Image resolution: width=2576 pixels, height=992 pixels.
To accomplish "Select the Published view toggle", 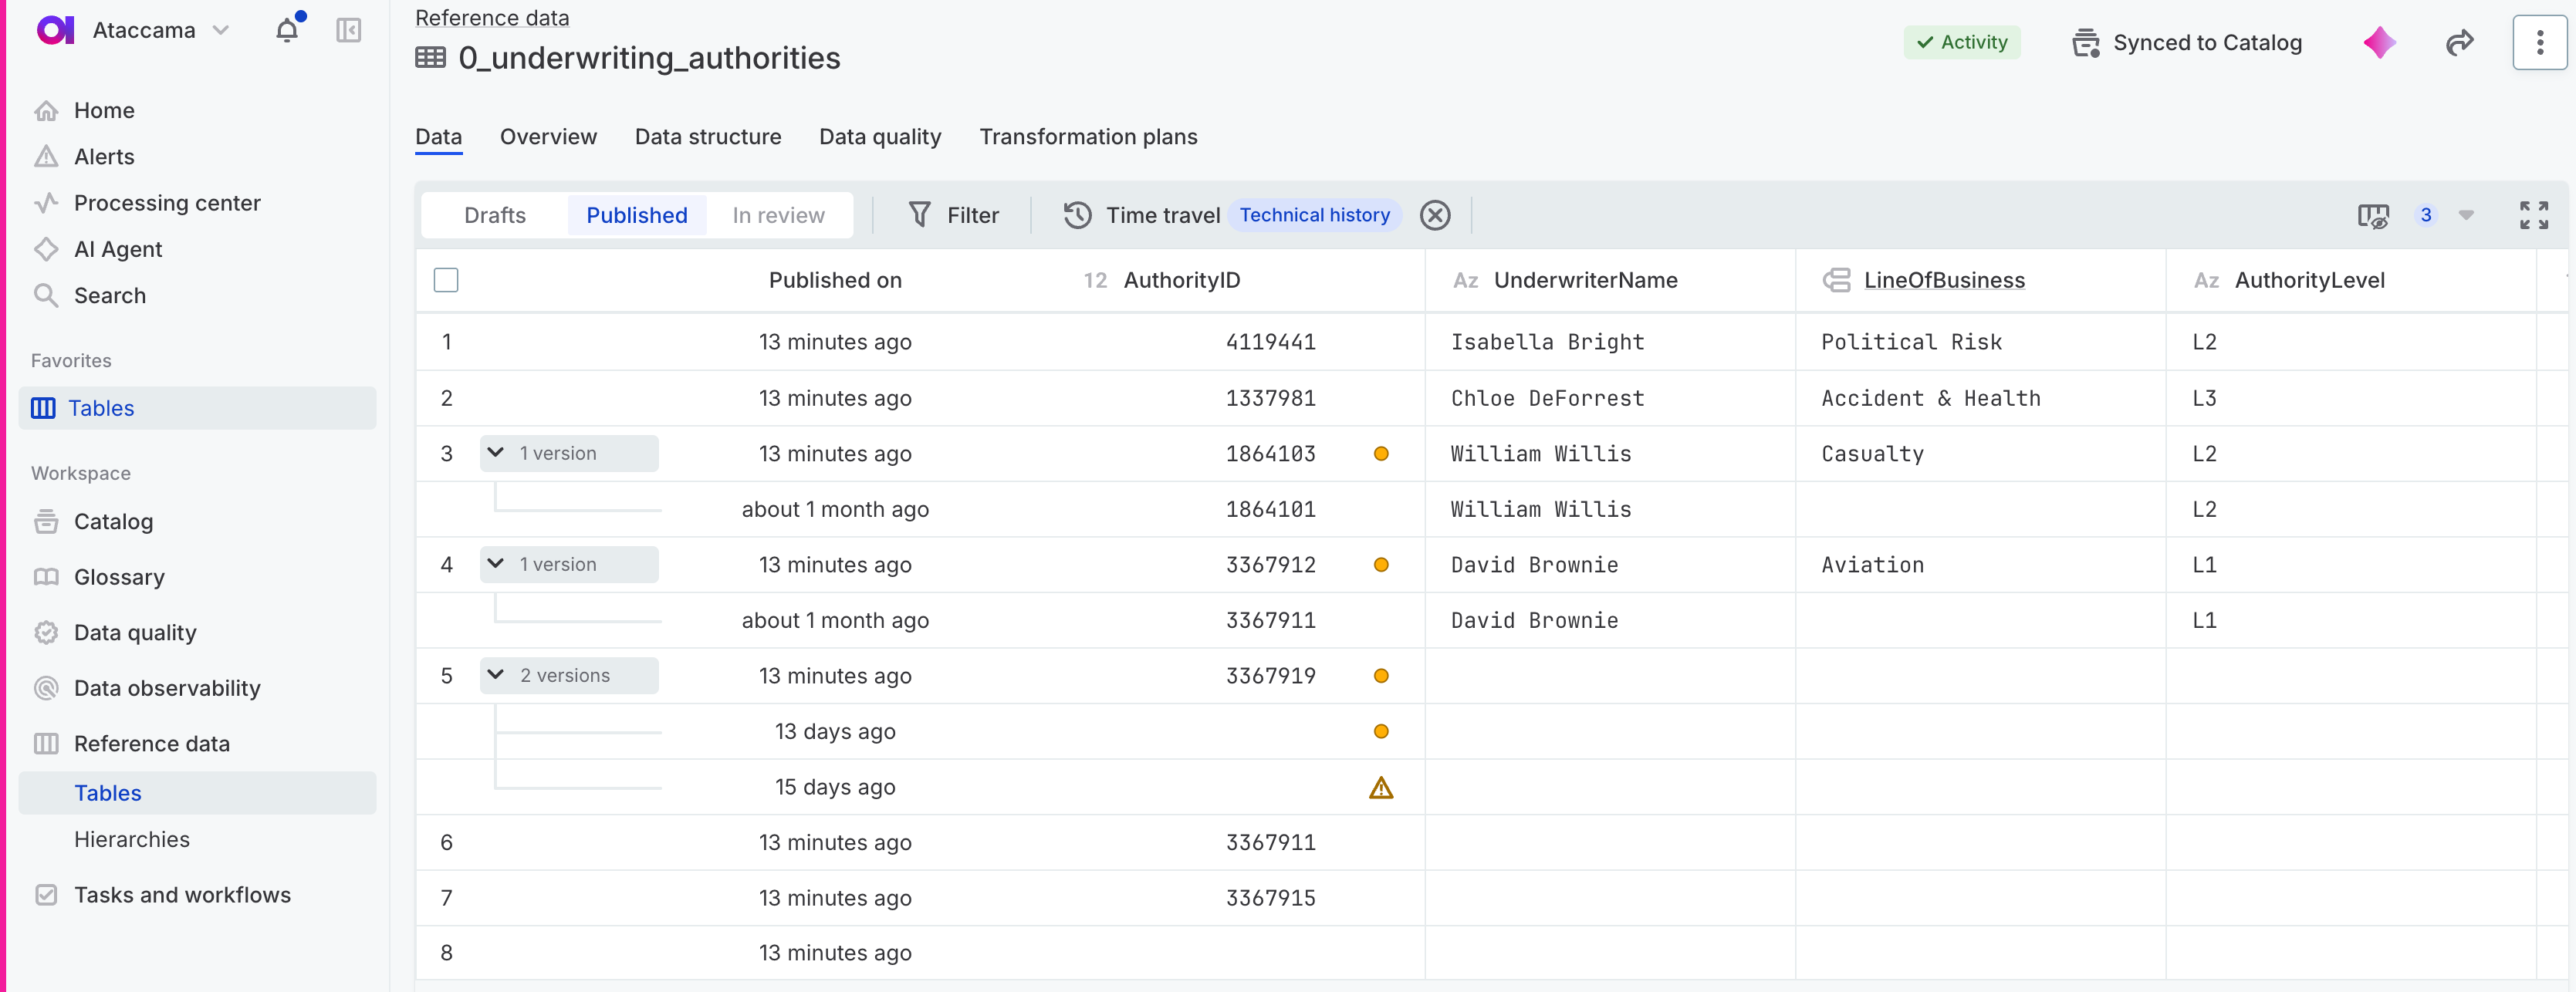I will [x=637, y=215].
